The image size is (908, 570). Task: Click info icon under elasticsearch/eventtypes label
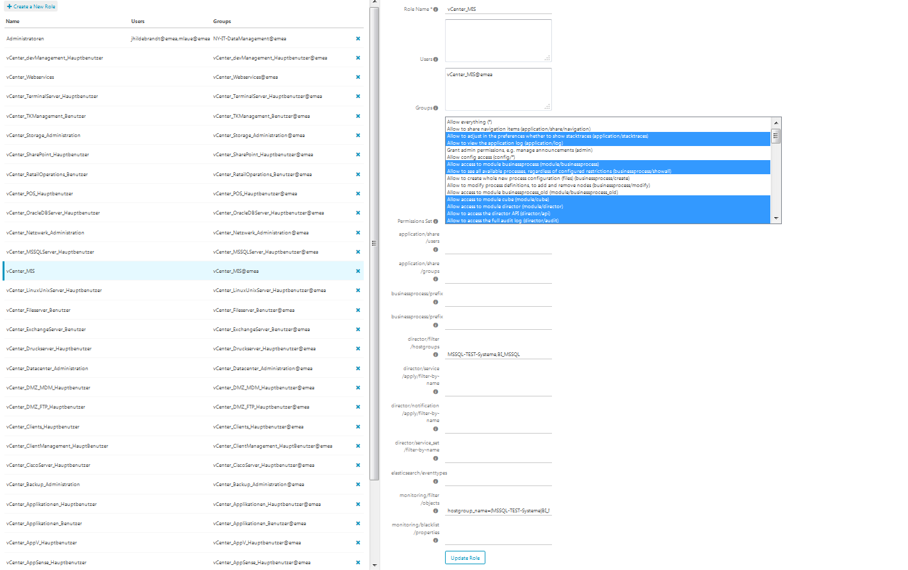[x=435, y=482]
